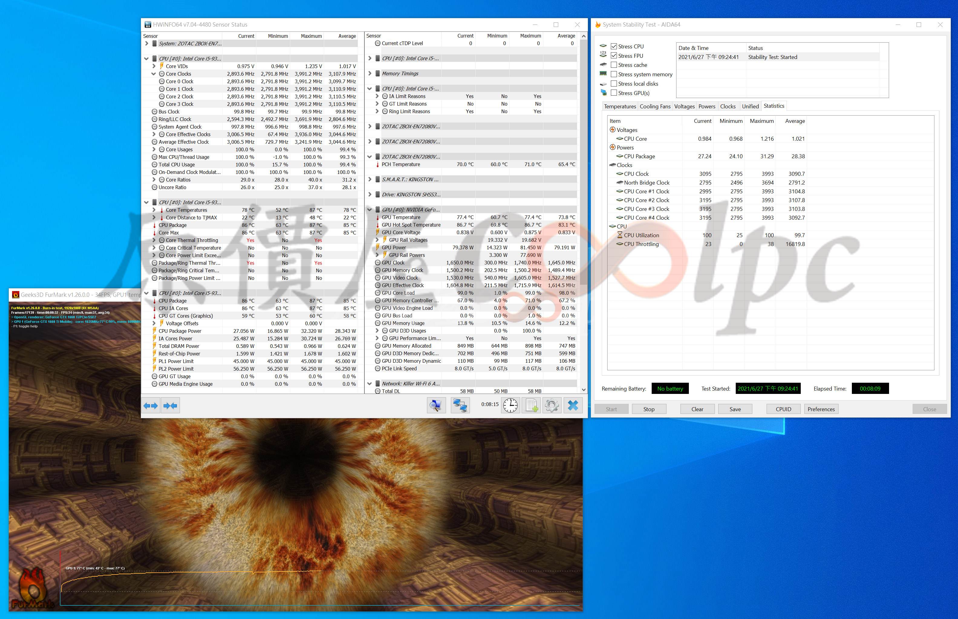This screenshot has height=619, width=958.
Task: Collapse Core Clocks tree row
Action: point(154,74)
